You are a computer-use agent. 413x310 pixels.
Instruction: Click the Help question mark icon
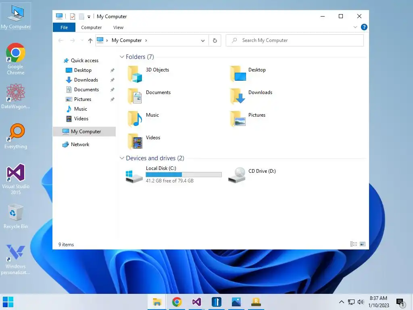pos(364,27)
